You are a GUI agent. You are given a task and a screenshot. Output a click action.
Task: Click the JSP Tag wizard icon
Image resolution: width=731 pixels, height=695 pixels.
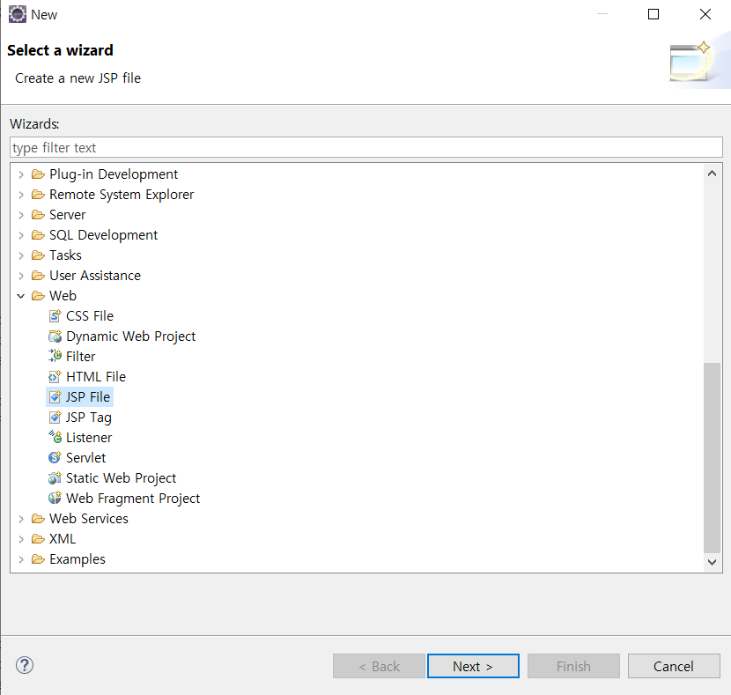point(55,418)
